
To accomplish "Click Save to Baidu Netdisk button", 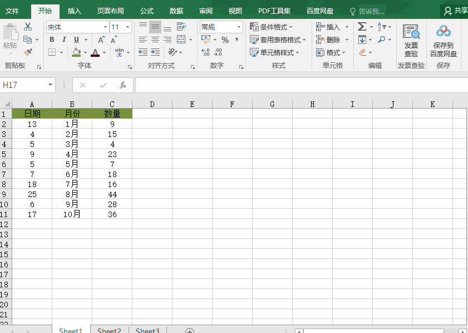I will click(444, 41).
